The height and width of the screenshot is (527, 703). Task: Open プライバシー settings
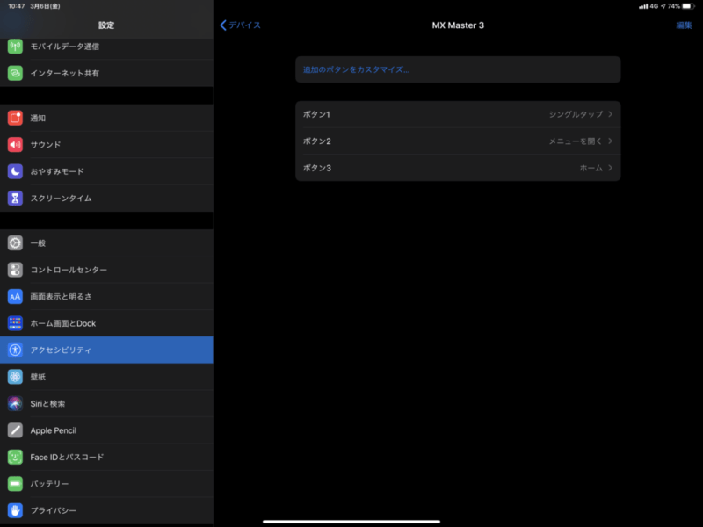point(106,510)
